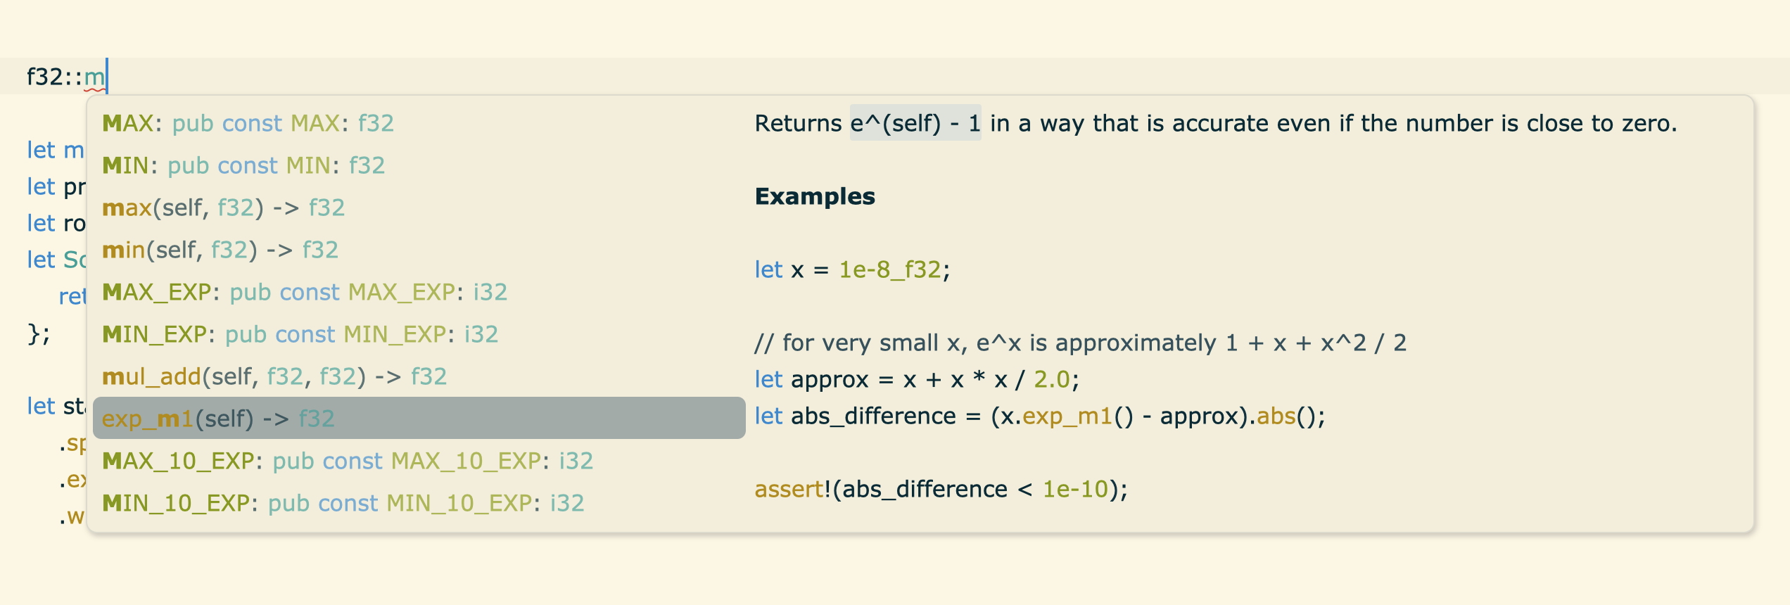Click the inline code e^(self) - 1
The height and width of the screenshot is (605, 1790).
(x=915, y=123)
